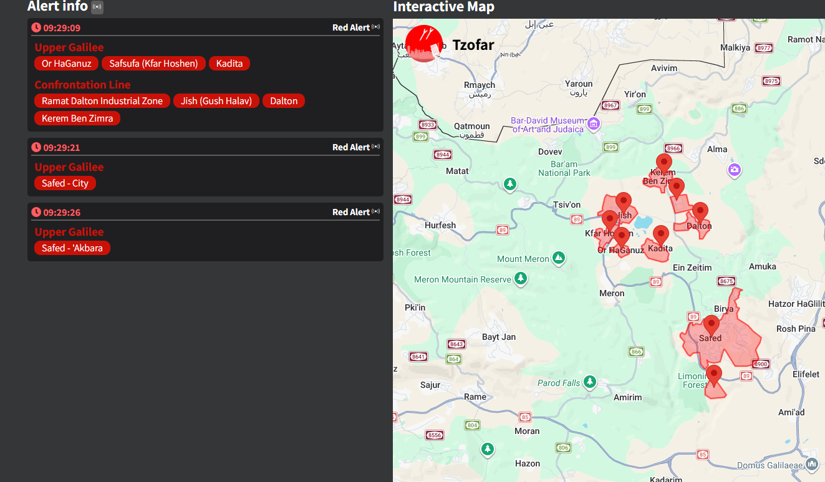Click the Tsiv'on label on the map

pyautogui.click(x=567, y=205)
